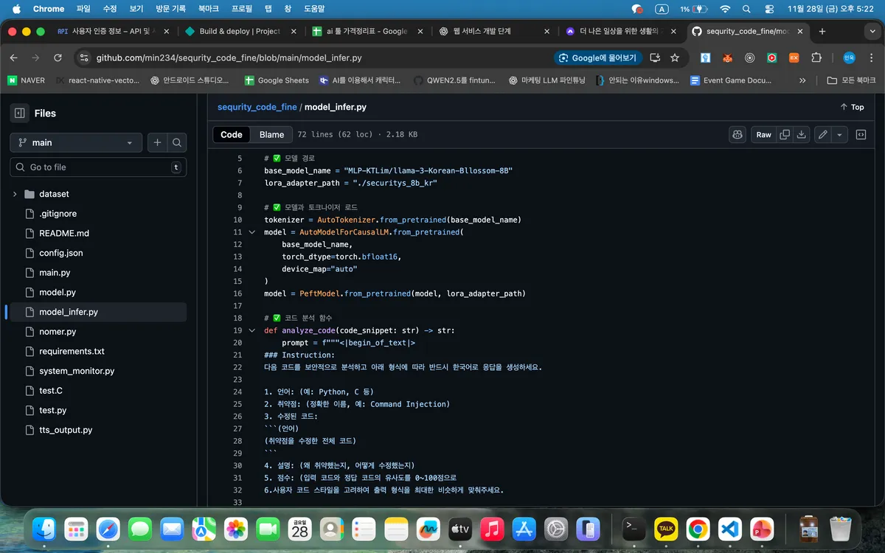Screen dimensions: 885x553
Task: Open the sequrity_code_fine breadcrumb link
Action: 257,107
